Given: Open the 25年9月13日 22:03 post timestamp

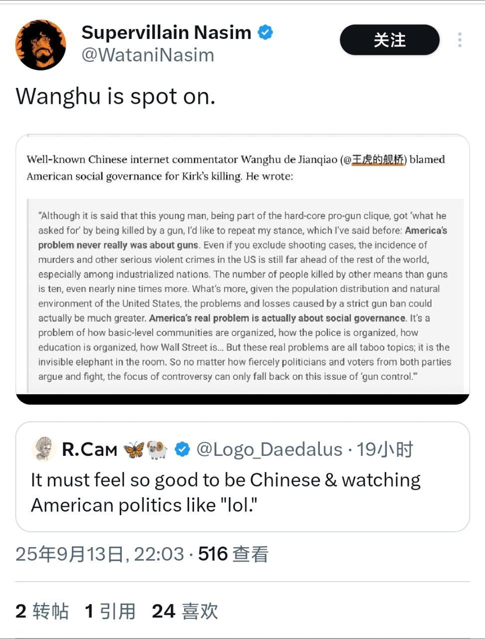Looking at the screenshot, I should [100, 554].
